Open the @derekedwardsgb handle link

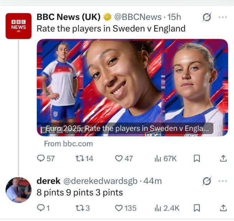(x=100, y=181)
